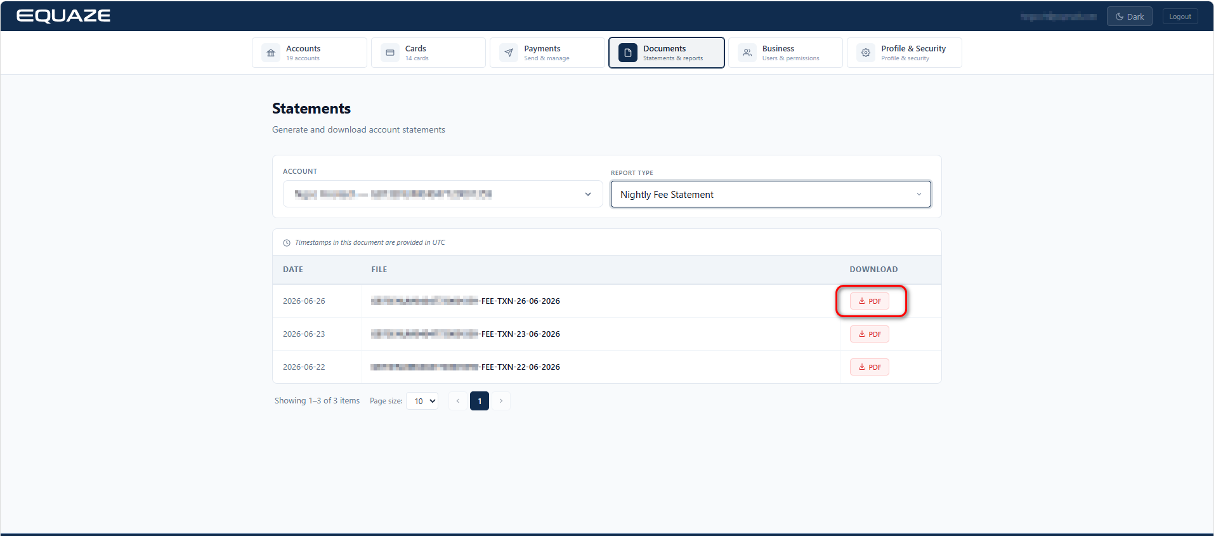The image size is (1216, 536).
Task: Click the bank icon on Accounts tab
Action: point(271,53)
